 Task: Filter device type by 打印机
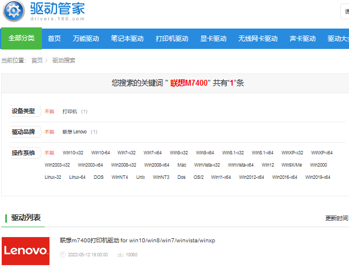pos(70,111)
